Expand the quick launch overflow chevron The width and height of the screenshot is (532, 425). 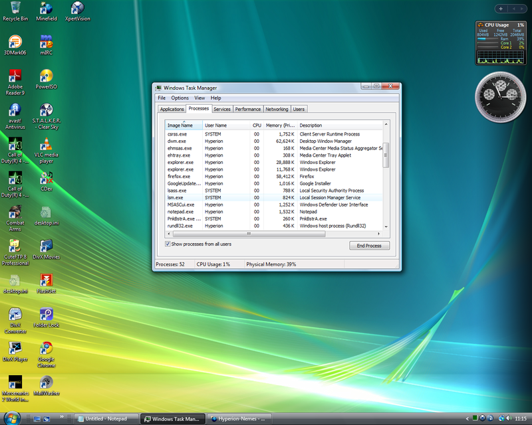tap(61, 416)
